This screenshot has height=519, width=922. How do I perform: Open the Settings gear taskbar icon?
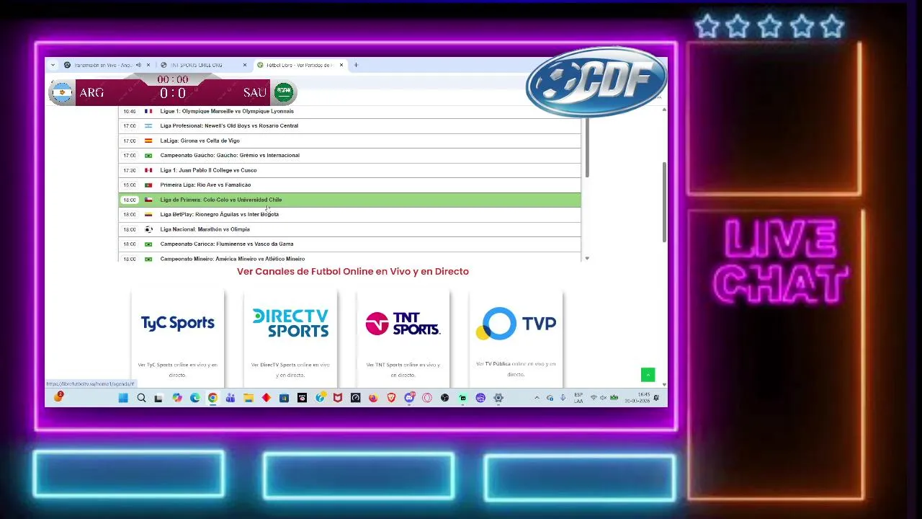pos(498,398)
